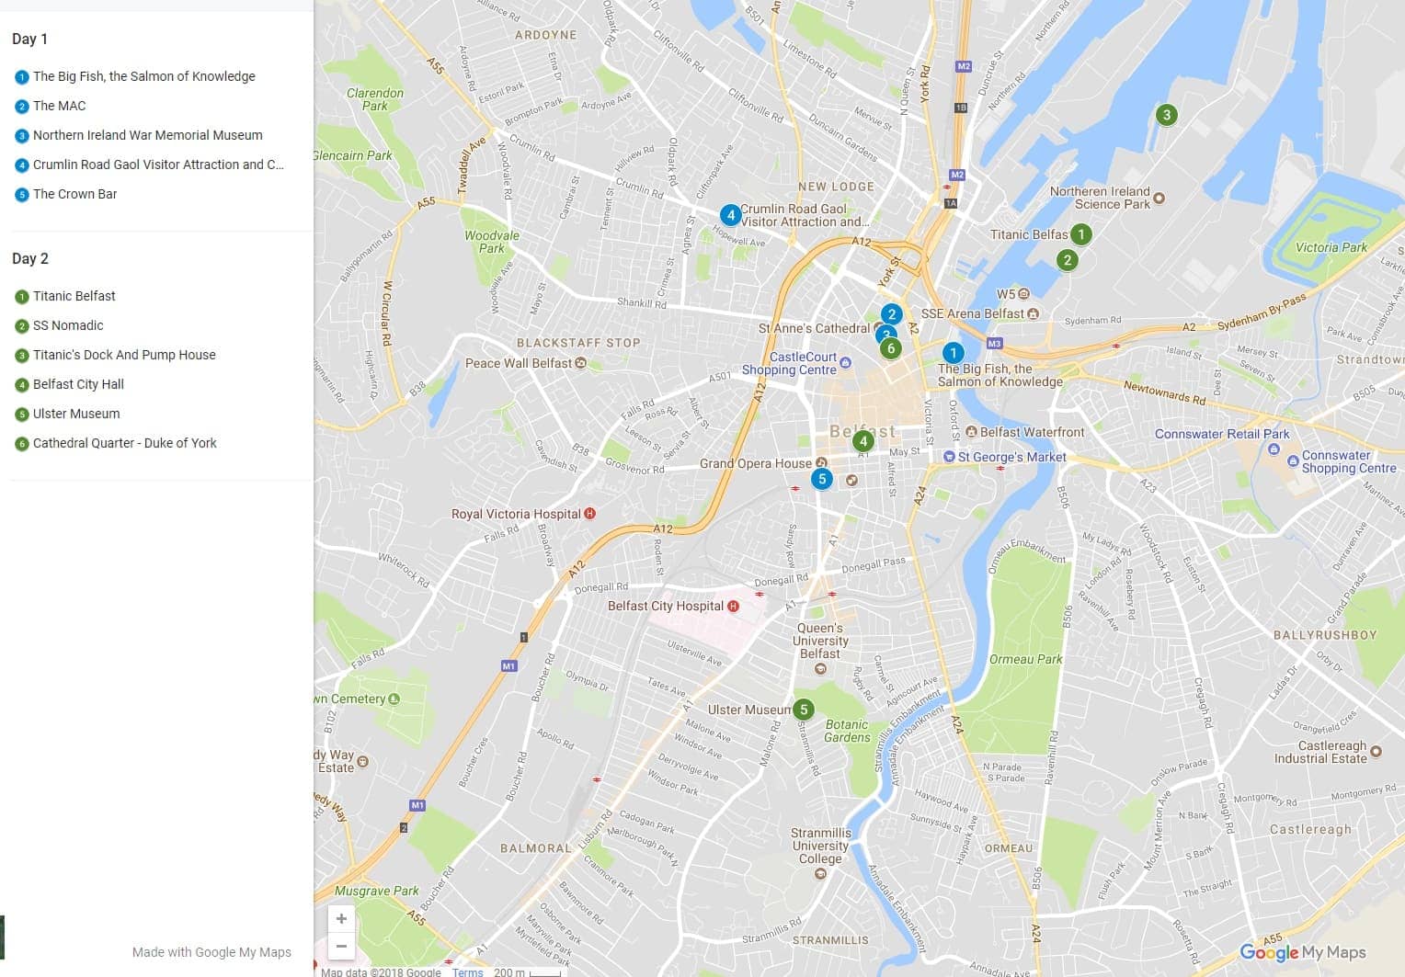Click the cemetery place icon at map's left edge
This screenshot has width=1405, height=977.
[x=394, y=699]
